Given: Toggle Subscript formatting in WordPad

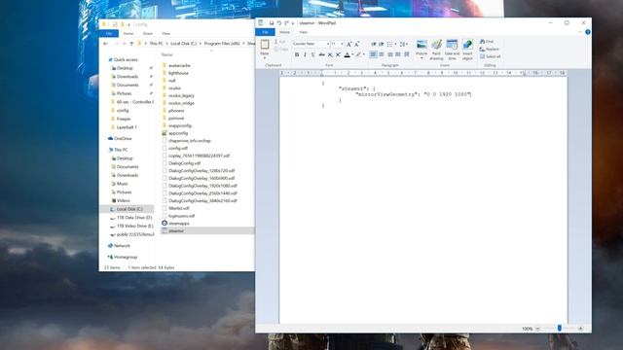Looking at the screenshot, I should click(330, 54).
